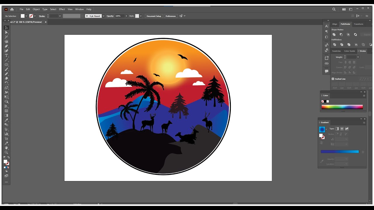374x210 pixels.
Task: Select the Selection tool arrow
Action: (6, 28)
